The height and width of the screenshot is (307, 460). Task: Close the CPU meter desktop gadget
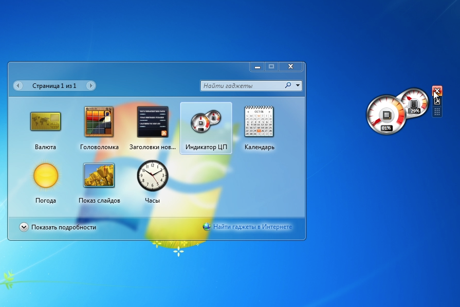(437, 91)
